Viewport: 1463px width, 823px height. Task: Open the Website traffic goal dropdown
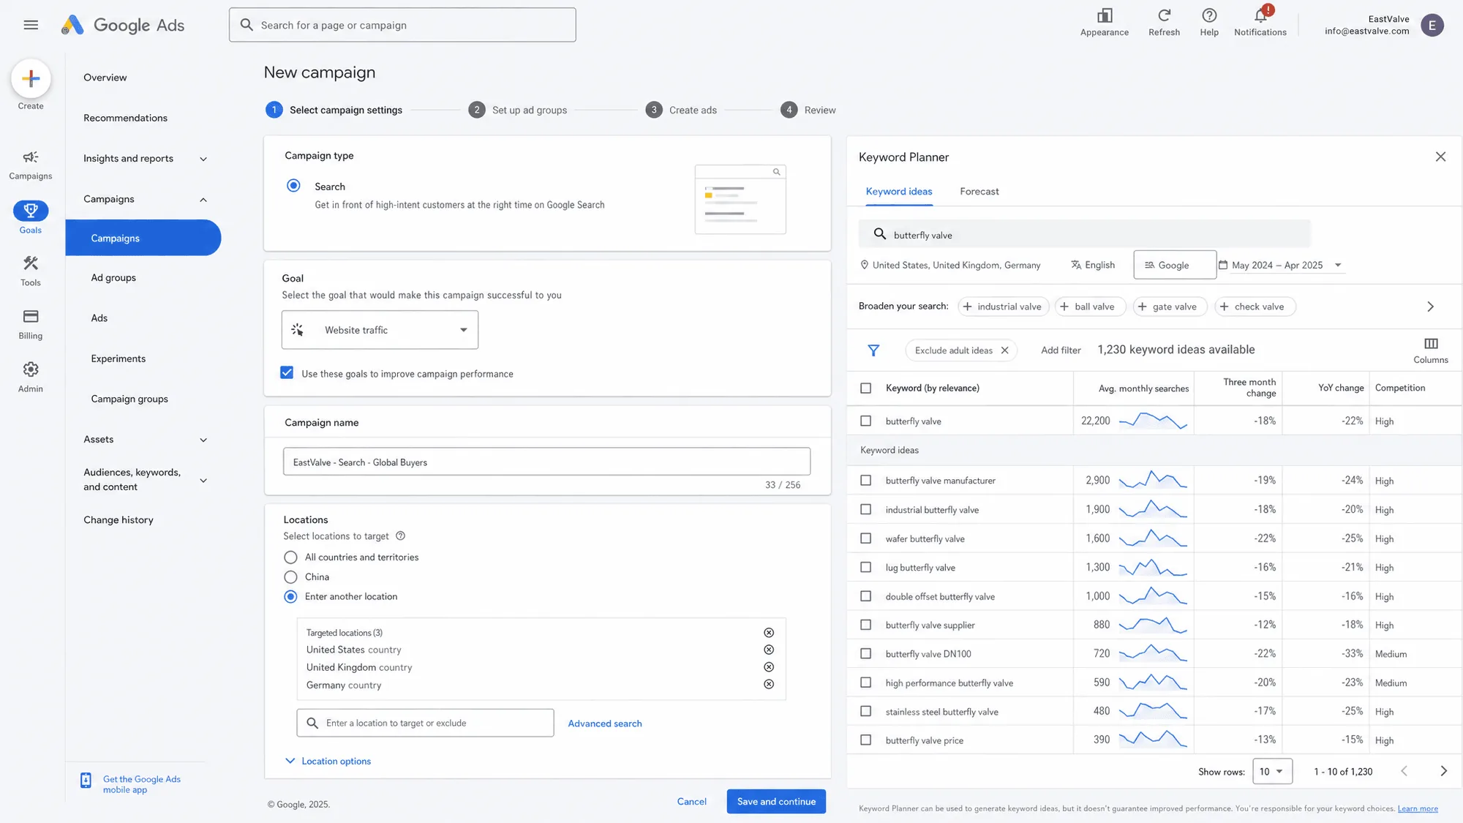pos(380,330)
